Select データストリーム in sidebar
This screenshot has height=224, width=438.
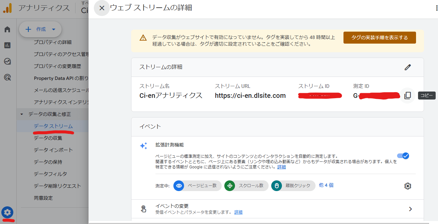[53, 126]
